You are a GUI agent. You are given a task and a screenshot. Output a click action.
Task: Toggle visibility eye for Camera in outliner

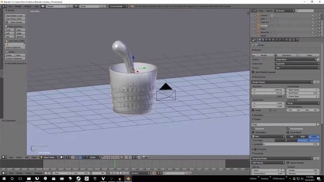click(x=313, y=16)
